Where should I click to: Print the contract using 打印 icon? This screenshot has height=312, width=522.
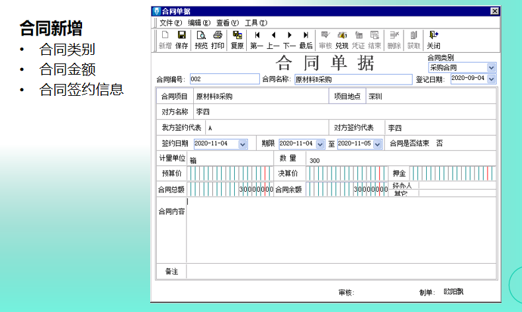pyautogui.click(x=218, y=40)
